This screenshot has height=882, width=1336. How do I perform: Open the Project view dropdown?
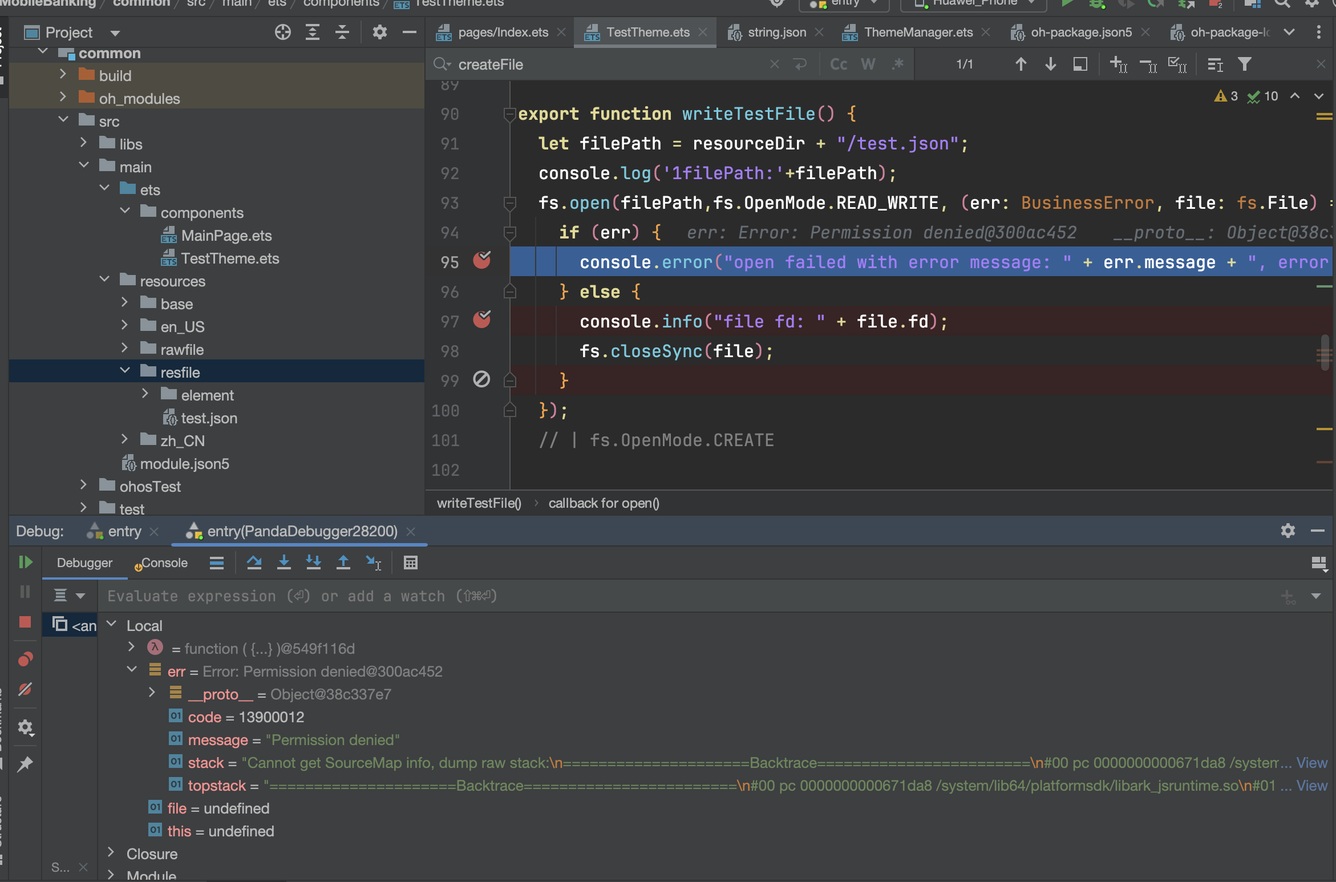pos(115,33)
